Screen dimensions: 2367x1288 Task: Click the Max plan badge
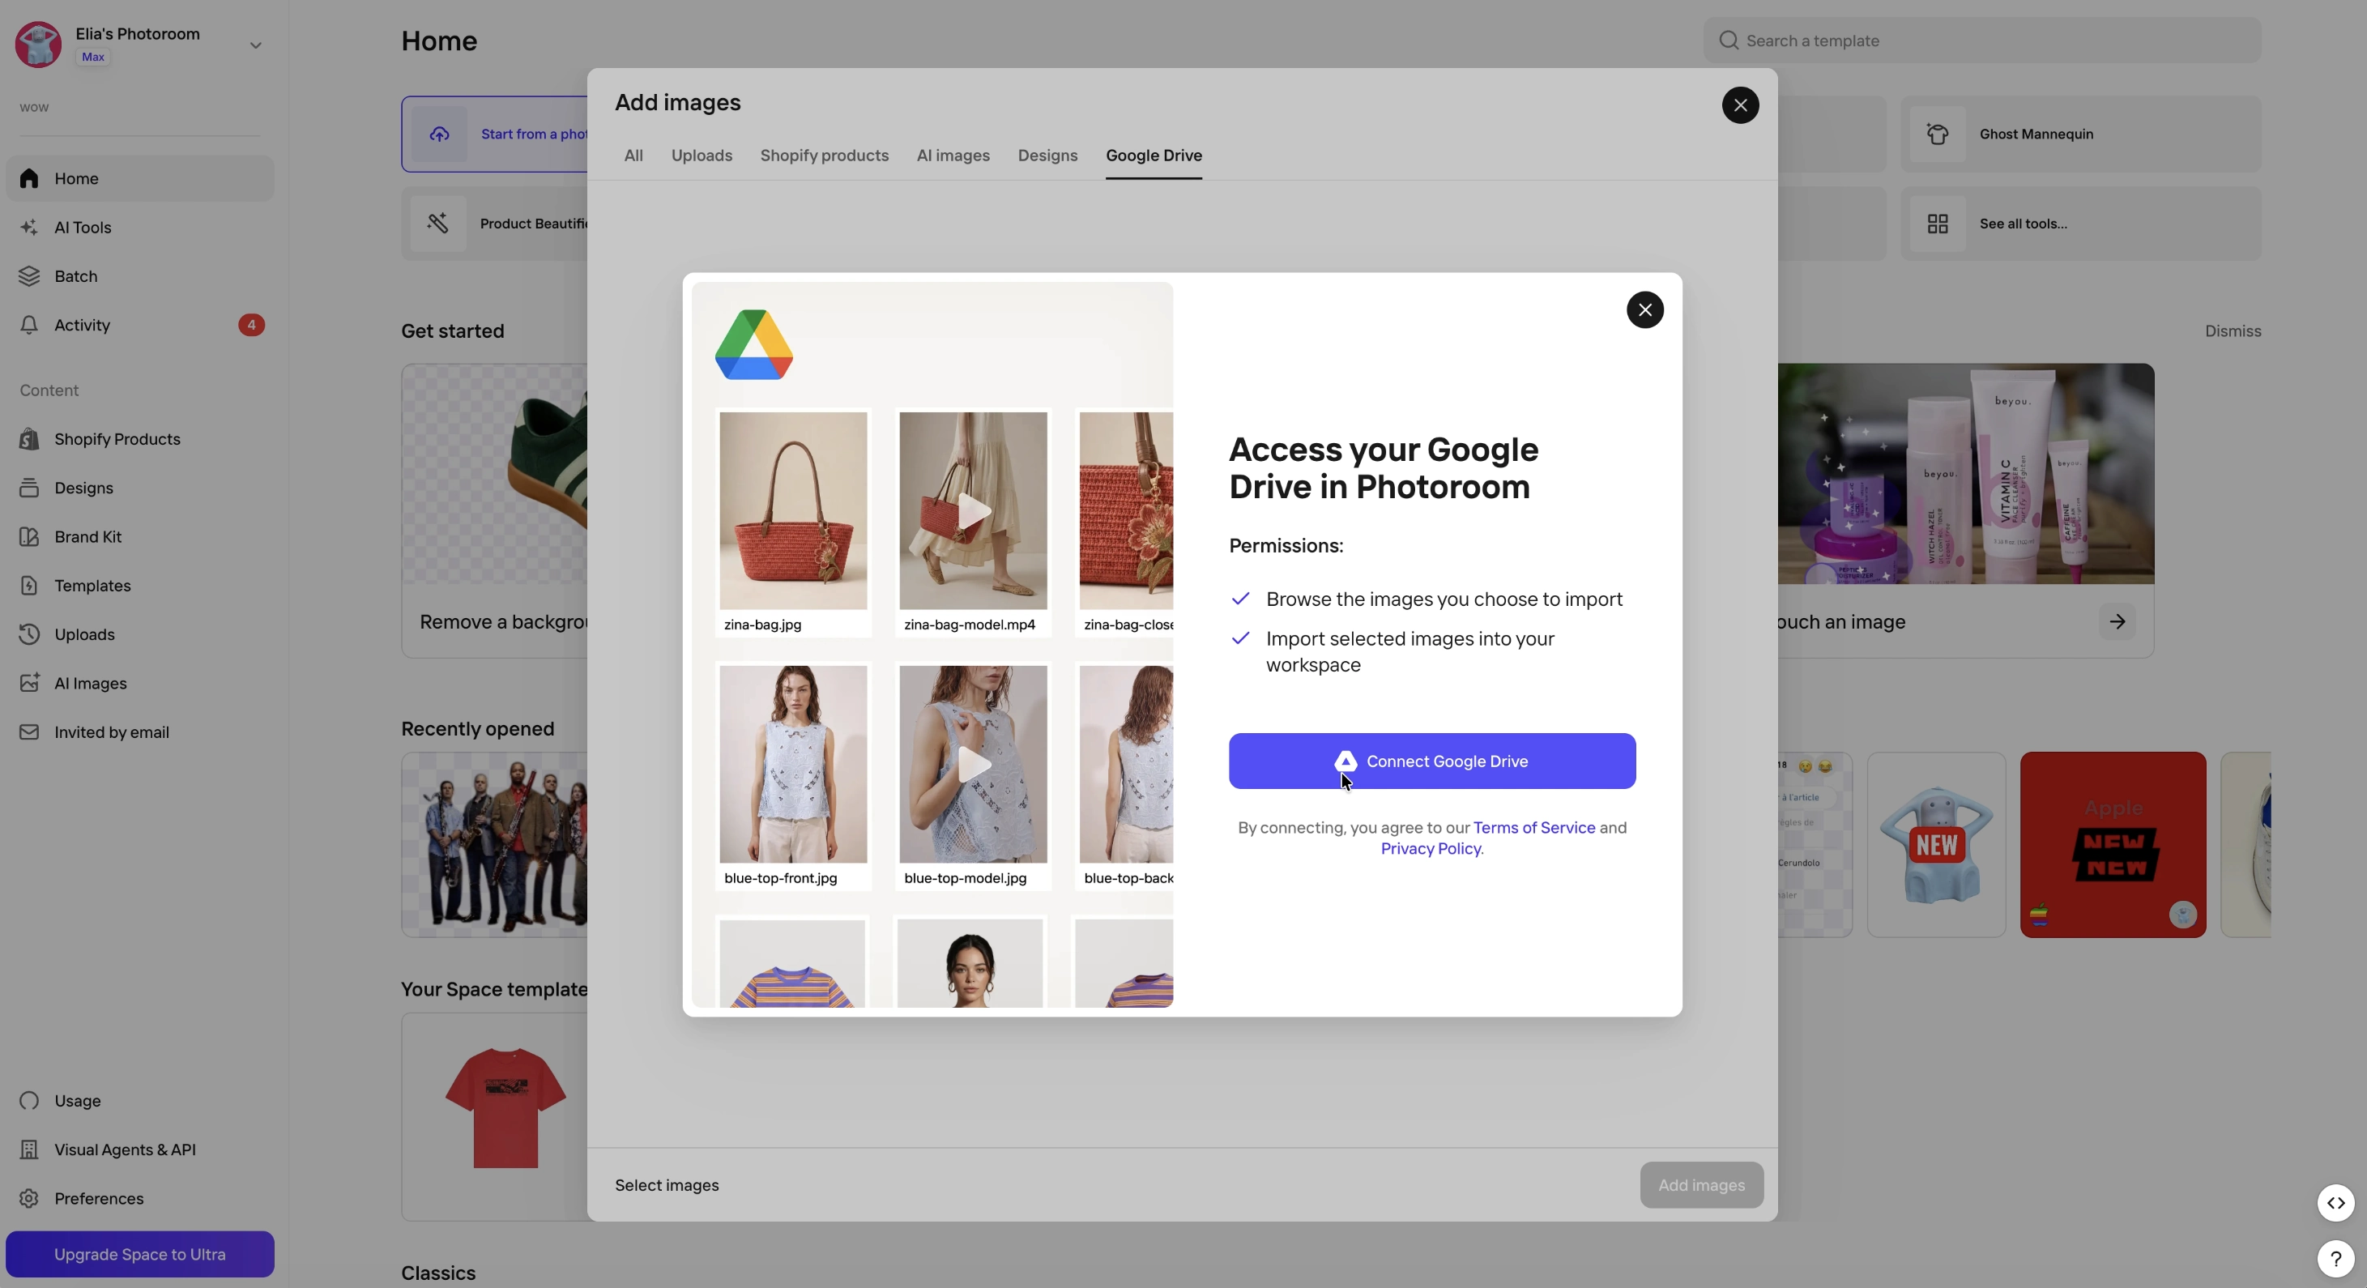[93, 57]
